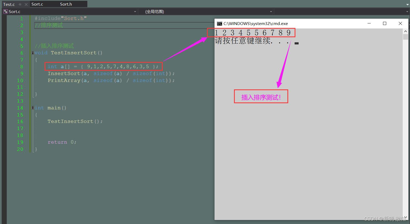Click the TestInsertSort() call inside main

(75, 121)
